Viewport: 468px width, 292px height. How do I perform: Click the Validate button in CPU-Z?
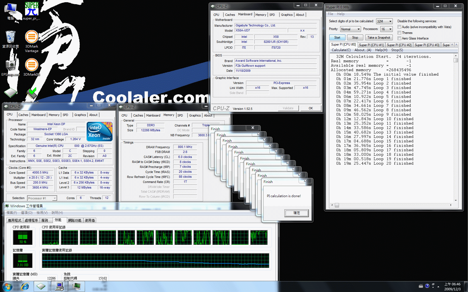point(288,108)
